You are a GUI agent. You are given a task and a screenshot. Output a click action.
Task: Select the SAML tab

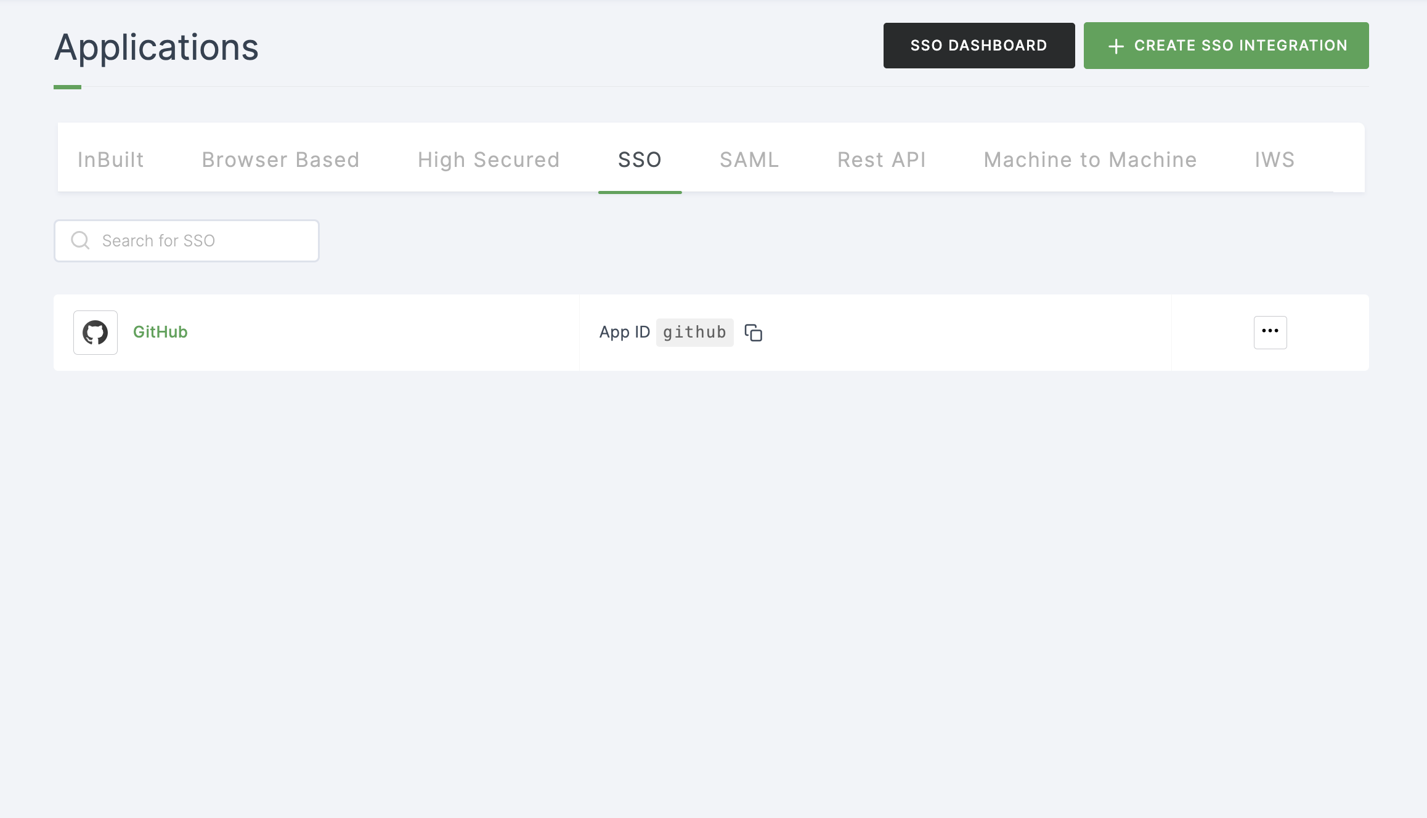[749, 159]
